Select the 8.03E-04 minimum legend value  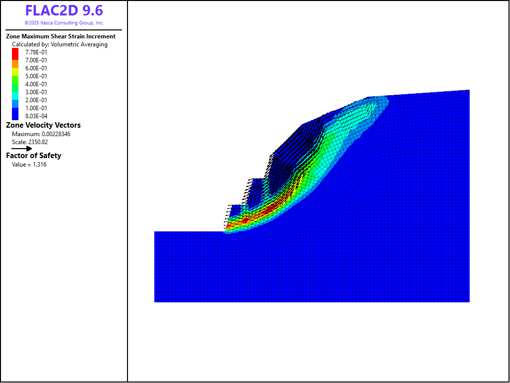click(x=36, y=116)
